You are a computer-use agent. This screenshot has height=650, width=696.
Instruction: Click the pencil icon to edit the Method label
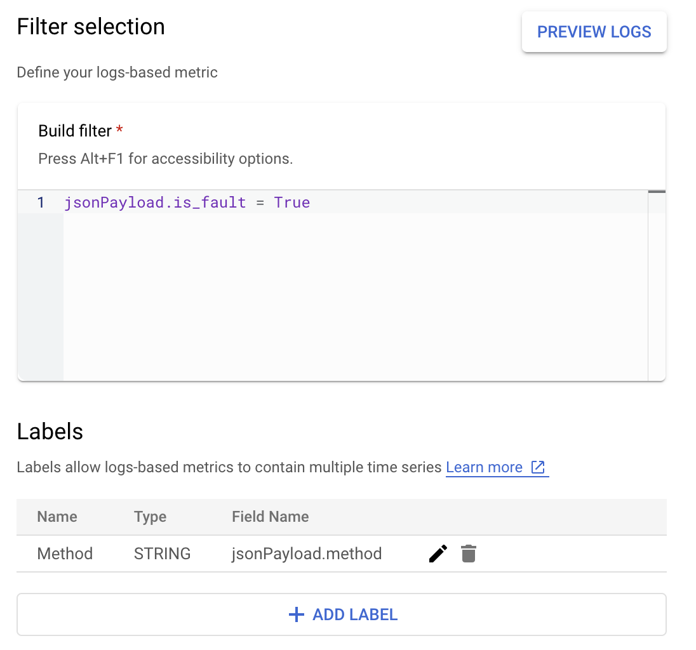tap(438, 553)
